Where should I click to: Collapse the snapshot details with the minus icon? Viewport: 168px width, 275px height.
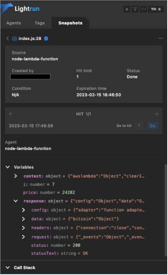pos(161,38)
